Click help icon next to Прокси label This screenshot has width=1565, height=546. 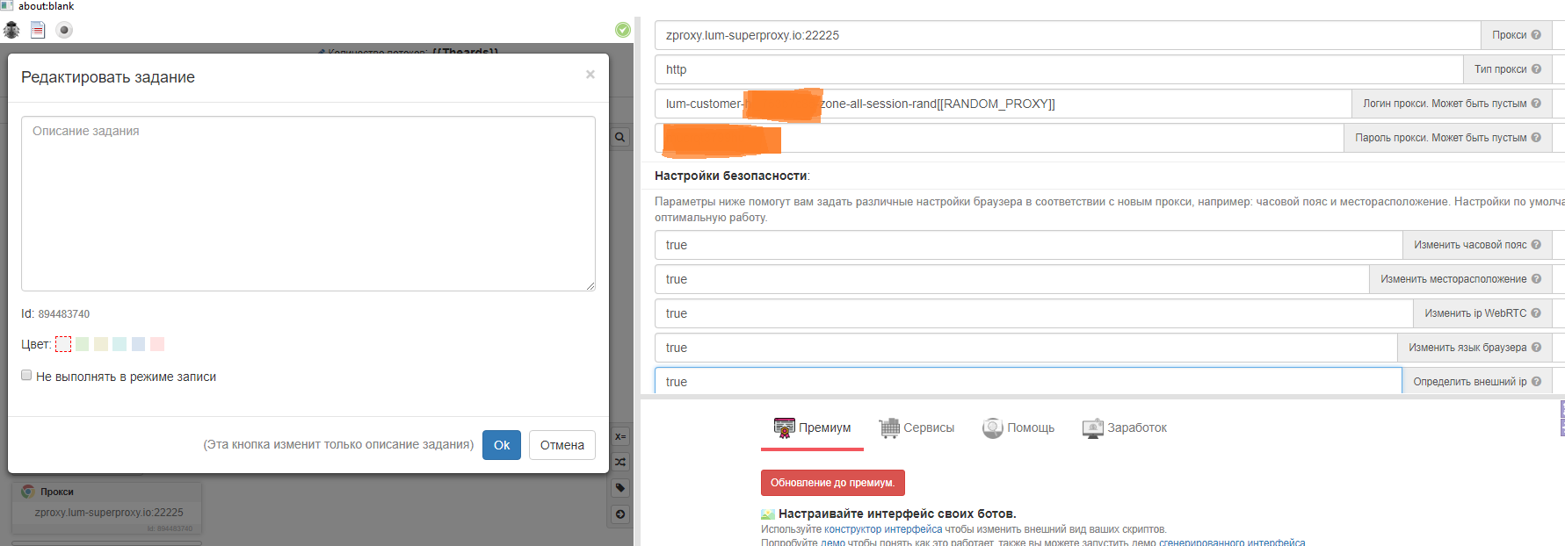coord(1536,35)
